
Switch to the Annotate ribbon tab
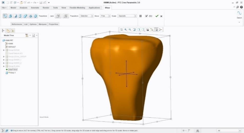tap(35, 8)
